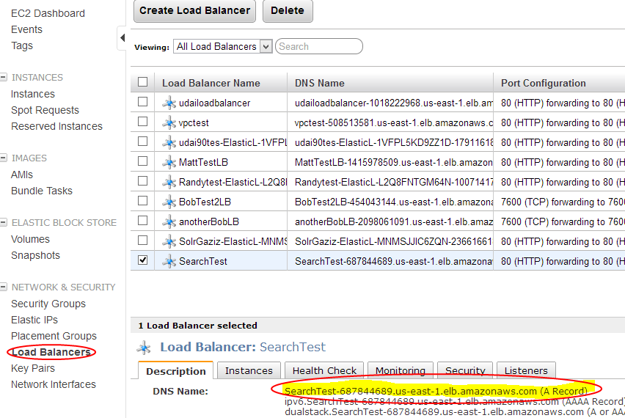This screenshot has height=418, width=625.
Task: Open EC2 Dashboard in sidebar
Action: click(x=48, y=13)
